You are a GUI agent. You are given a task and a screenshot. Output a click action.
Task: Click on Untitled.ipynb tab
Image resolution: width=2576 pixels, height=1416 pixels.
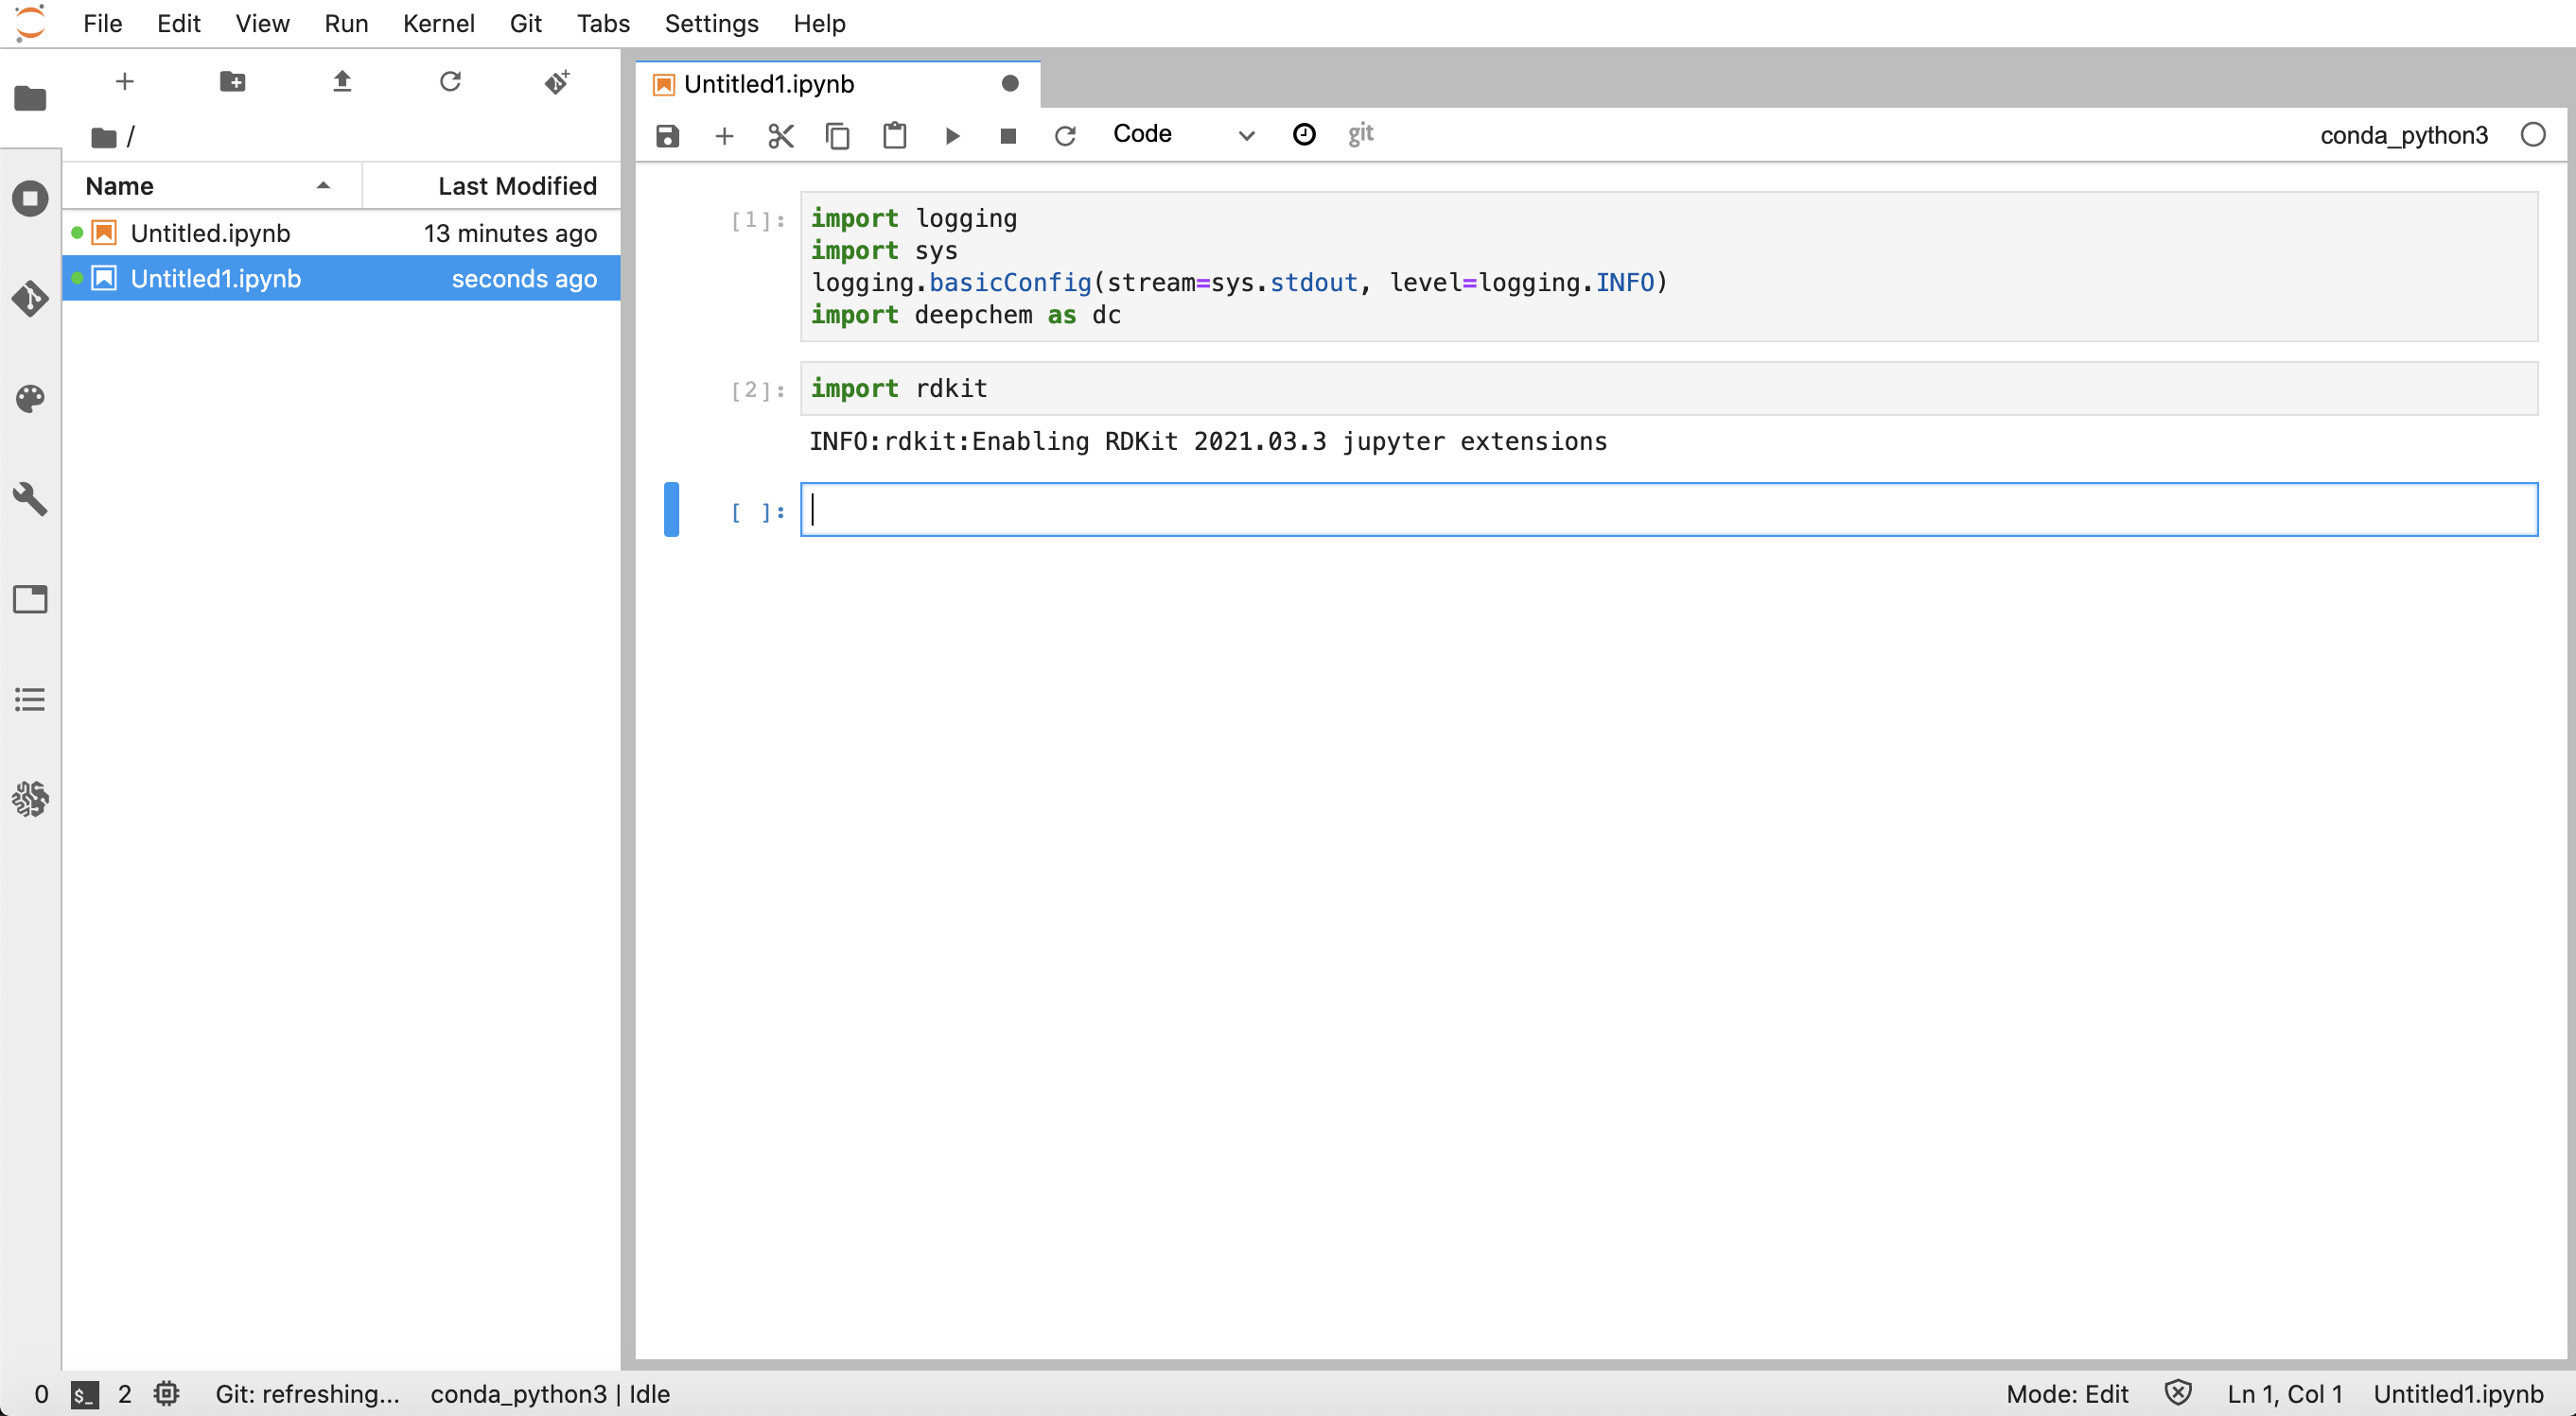pos(209,231)
